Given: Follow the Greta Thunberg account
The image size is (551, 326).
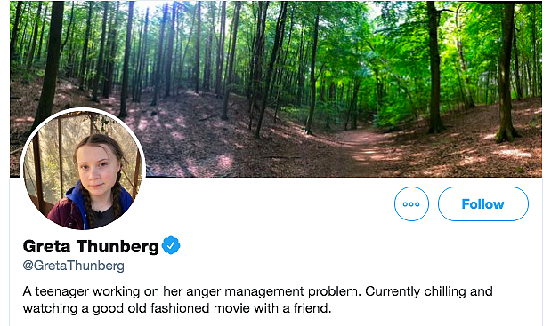Looking at the screenshot, I should click(483, 204).
